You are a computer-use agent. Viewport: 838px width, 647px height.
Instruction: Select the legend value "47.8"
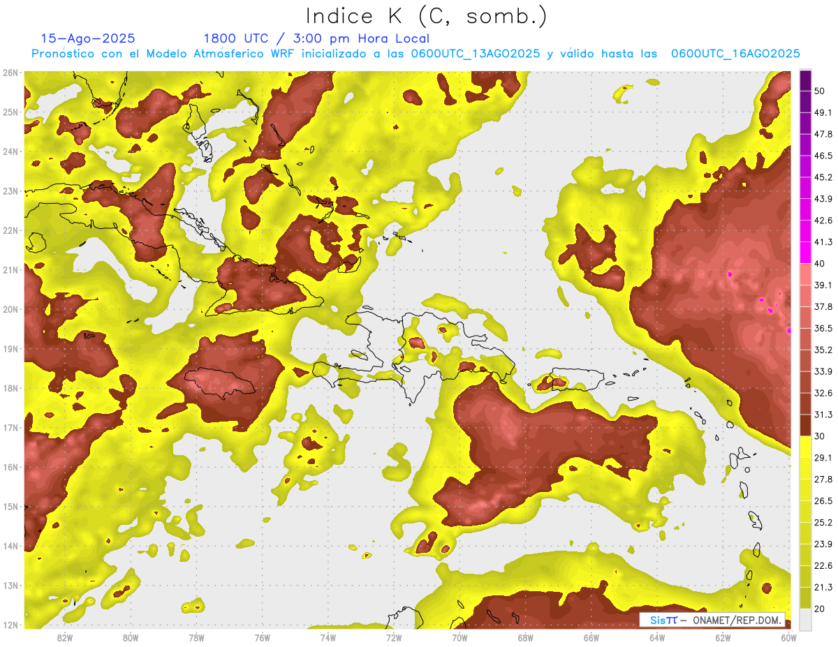tap(823, 134)
